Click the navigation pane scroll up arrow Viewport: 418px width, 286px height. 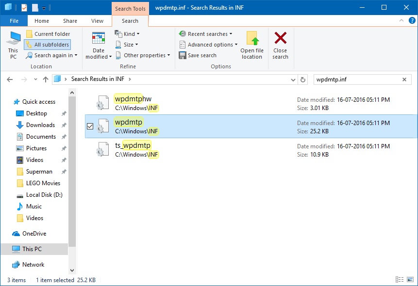[x=72, y=93]
